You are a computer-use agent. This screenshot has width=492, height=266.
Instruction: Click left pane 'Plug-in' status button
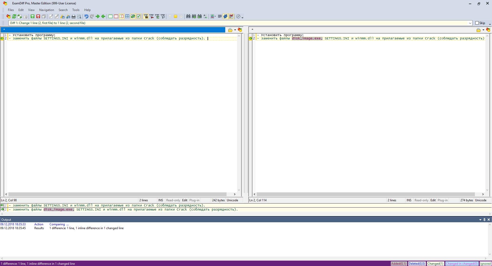[x=194, y=200]
